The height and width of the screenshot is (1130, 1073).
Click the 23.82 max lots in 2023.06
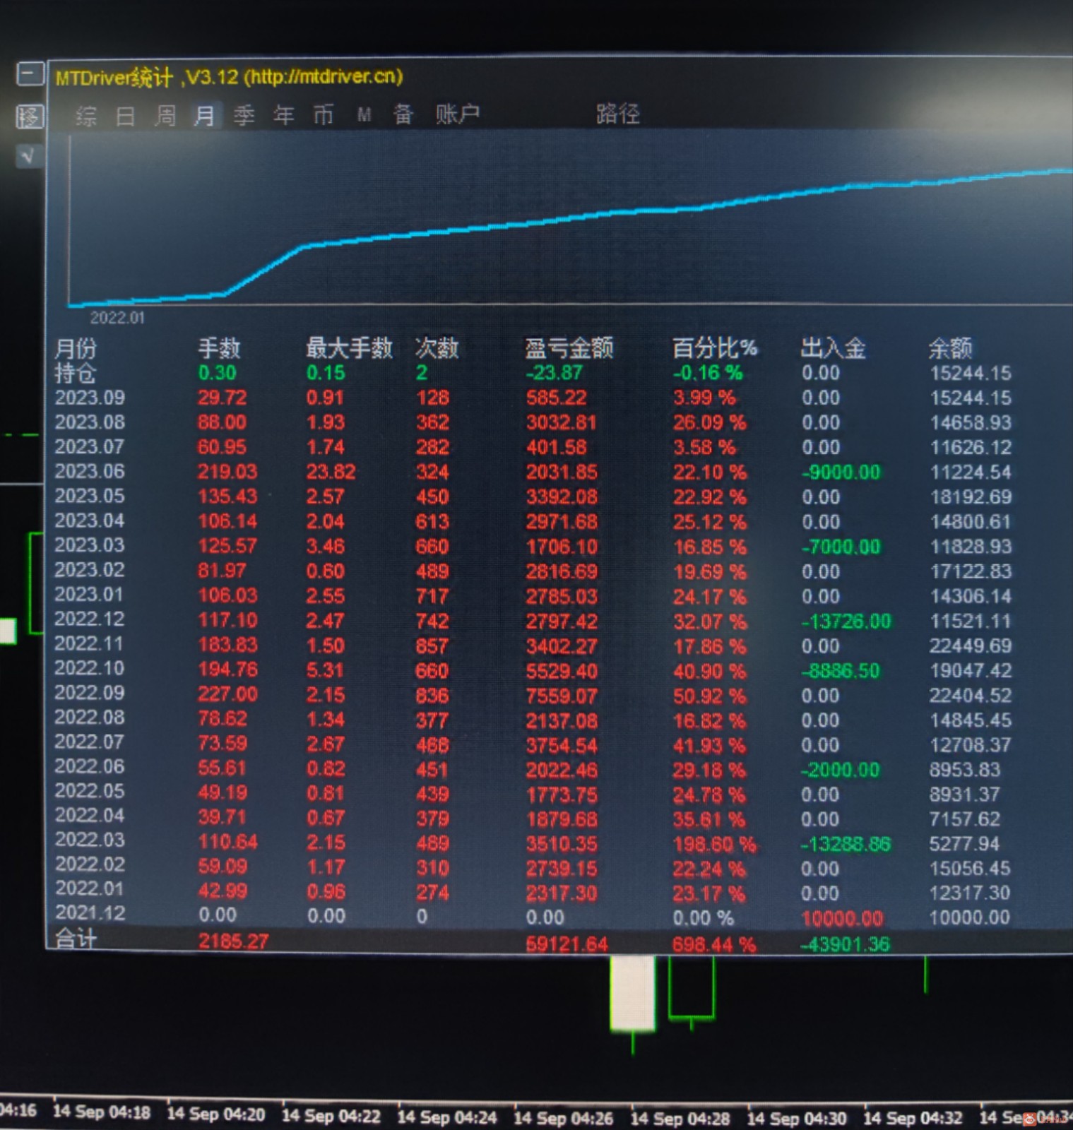click(x=331, y=472)
